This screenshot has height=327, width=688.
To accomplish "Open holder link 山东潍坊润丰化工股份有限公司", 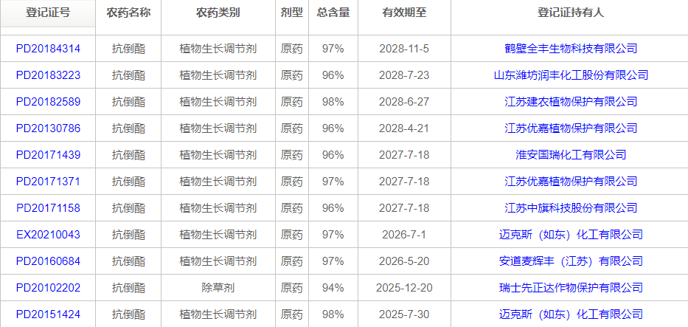I will coord(571,75).
